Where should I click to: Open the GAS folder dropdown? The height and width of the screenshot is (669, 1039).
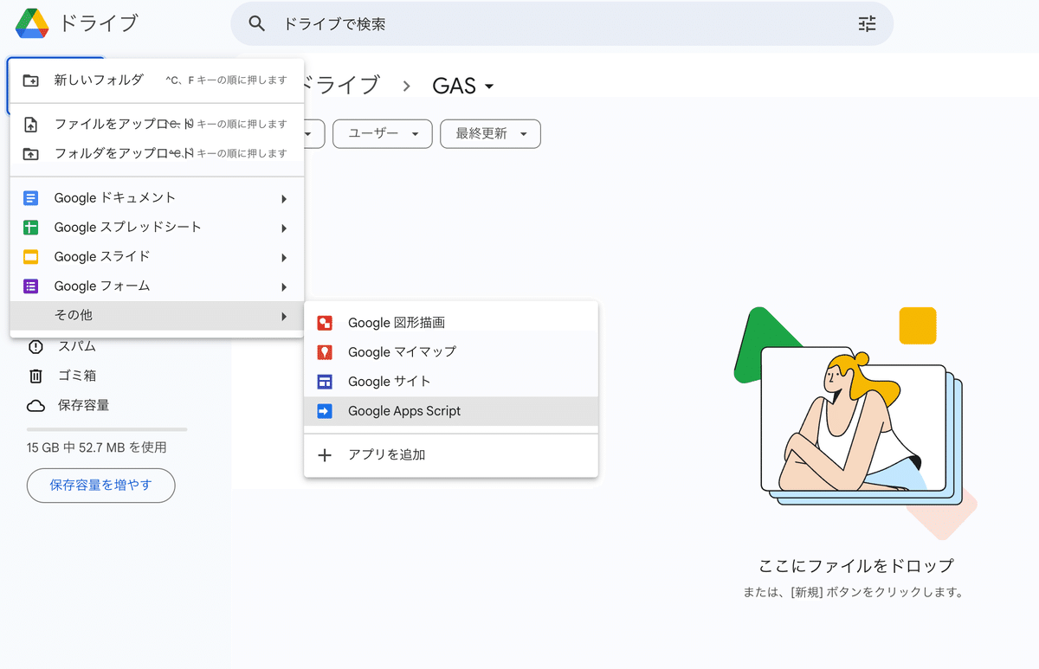(x=464, y=86)
